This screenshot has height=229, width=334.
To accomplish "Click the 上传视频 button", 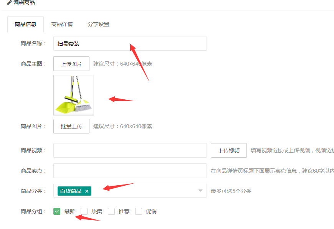I will [x=229, y=150].
